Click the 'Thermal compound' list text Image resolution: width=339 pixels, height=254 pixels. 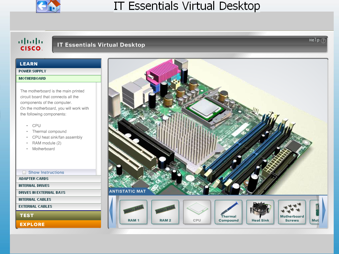click(49, 131)
